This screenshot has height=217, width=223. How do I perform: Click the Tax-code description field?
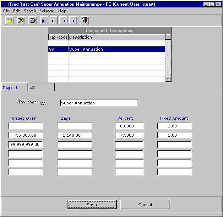click(x=99, y=103)
